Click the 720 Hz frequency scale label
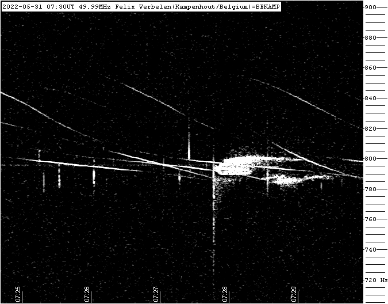Screen dimensions: 388x304 pos(376,280)
